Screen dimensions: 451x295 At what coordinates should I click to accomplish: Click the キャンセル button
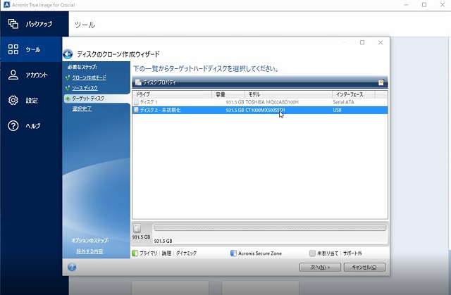(x=364, y=267)
